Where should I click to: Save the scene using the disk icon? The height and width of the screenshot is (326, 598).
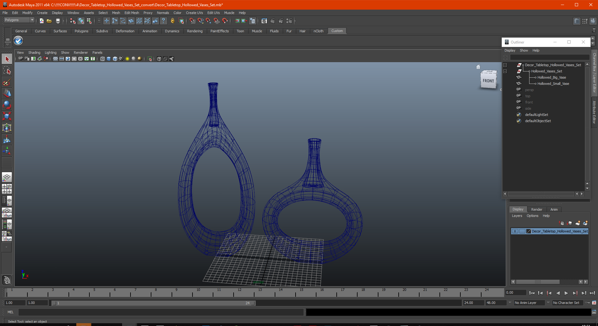58,21
